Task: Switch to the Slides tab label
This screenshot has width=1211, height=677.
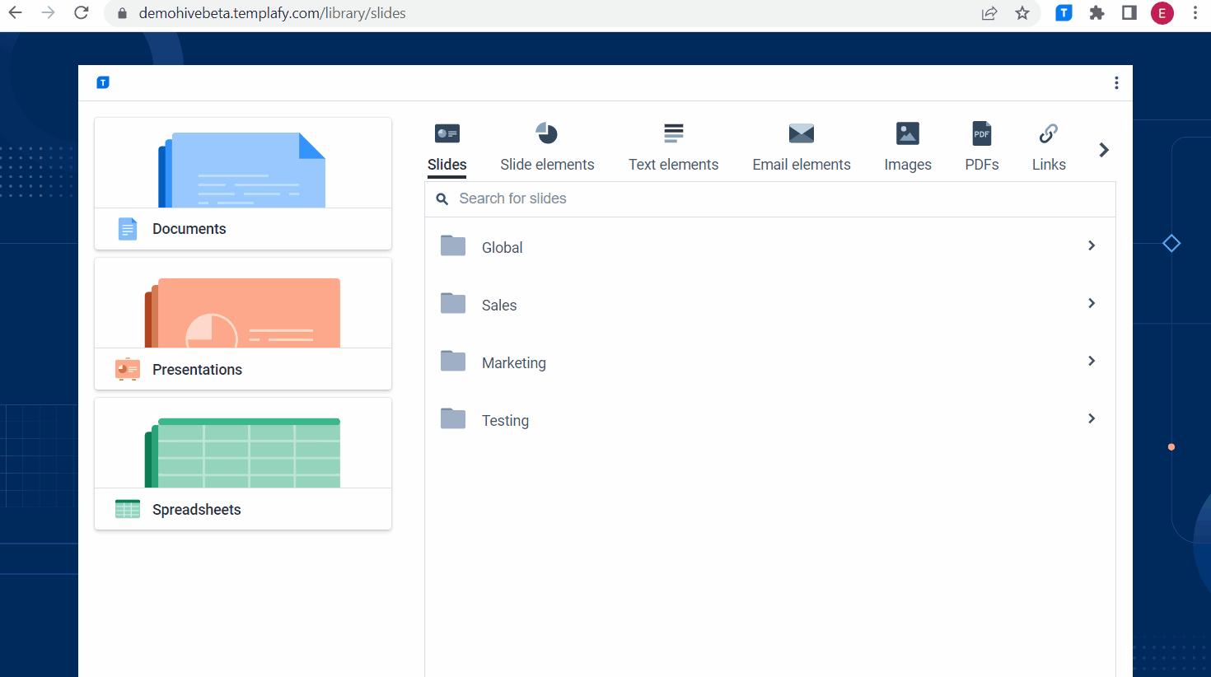Action: coord(447,165)
